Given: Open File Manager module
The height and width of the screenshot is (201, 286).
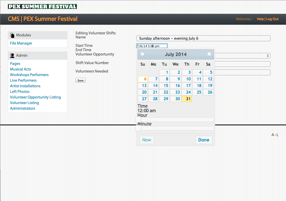Looking at the screenshot, I should pyautogui.click(x=21, y=43).
